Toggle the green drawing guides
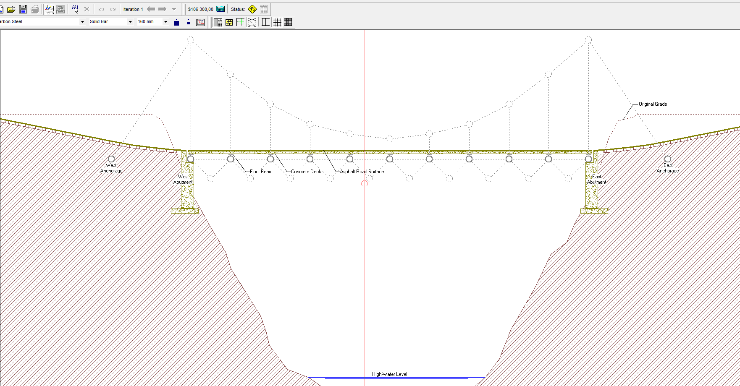This screenshot has width=740, height=386. [240, 22]
